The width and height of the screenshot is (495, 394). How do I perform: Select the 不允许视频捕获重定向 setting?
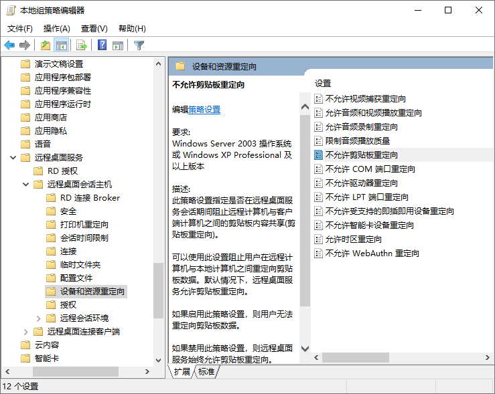tap(365, 99)
